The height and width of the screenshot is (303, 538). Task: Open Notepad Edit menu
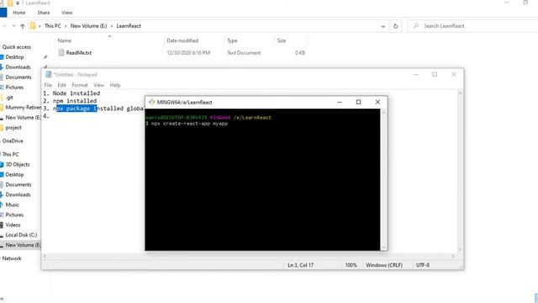(61, 85)
